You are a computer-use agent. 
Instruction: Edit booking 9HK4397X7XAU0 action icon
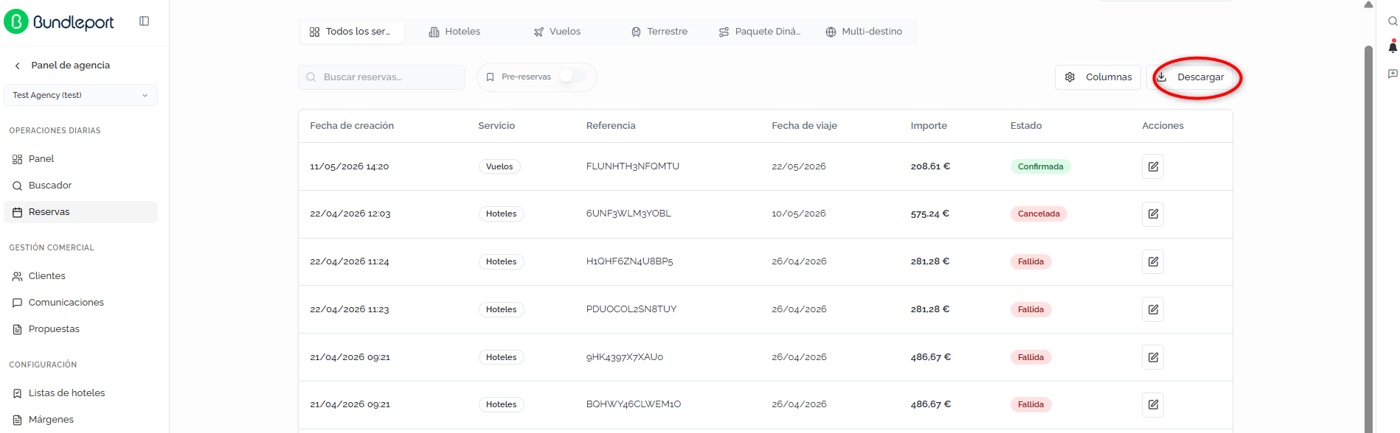(x=1153, y=357)
